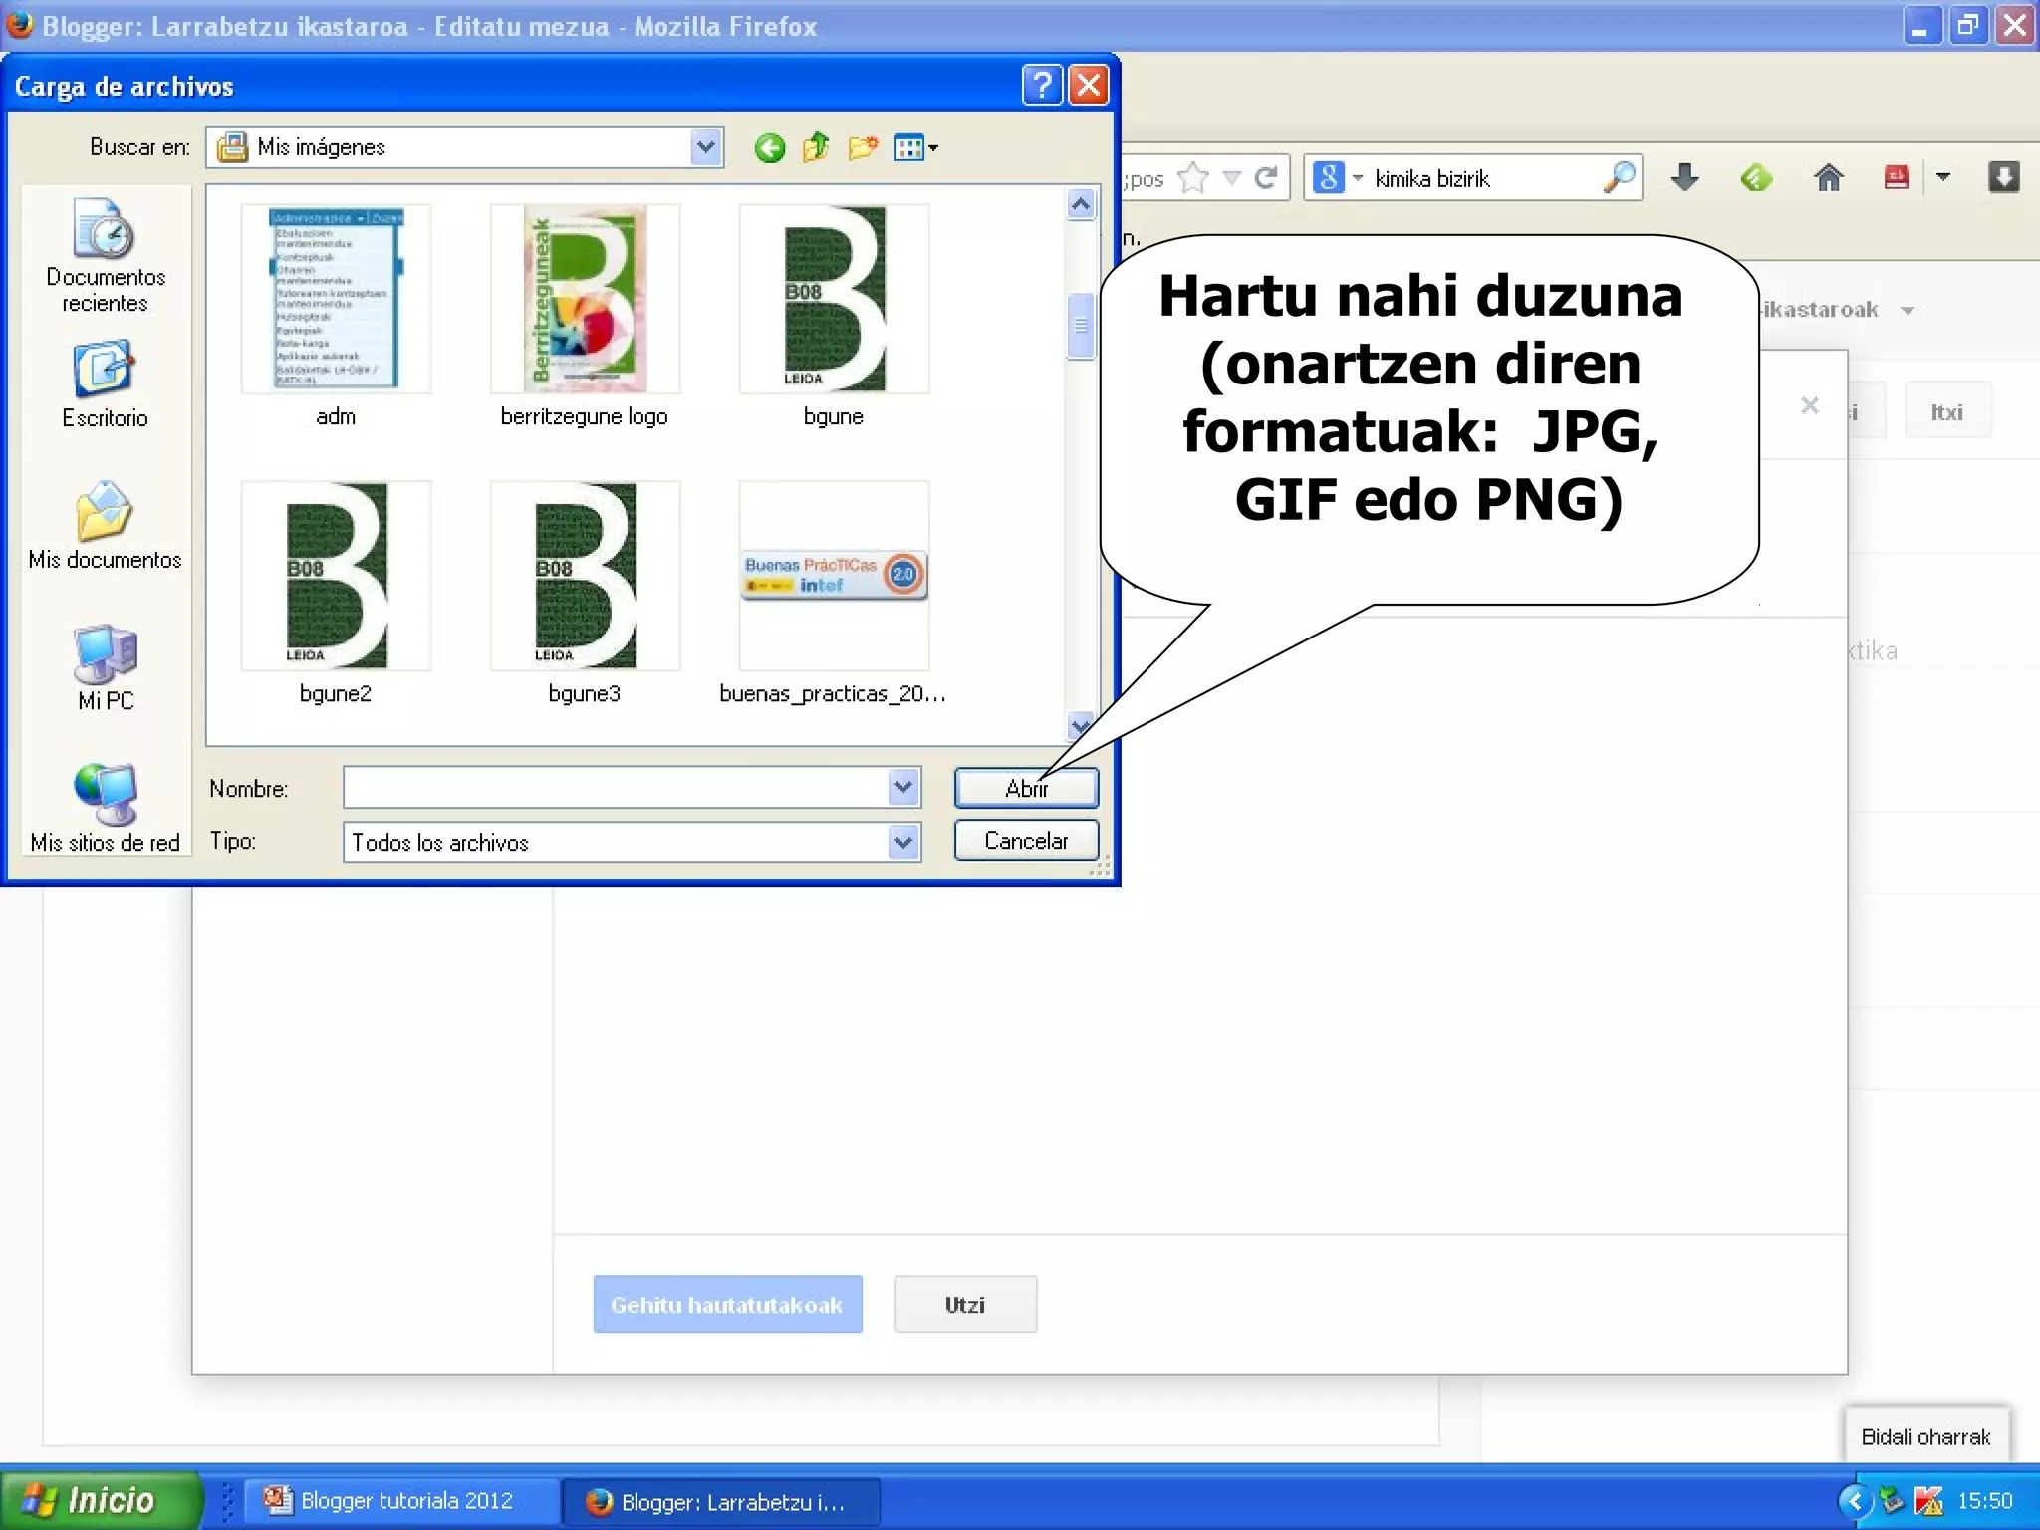Click the Itxi button on Blogger page
The image size is (2040, 1530).
[x=1947, y=412]
